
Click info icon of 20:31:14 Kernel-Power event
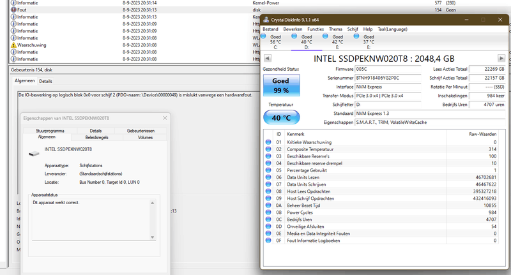tap(13, 3)
